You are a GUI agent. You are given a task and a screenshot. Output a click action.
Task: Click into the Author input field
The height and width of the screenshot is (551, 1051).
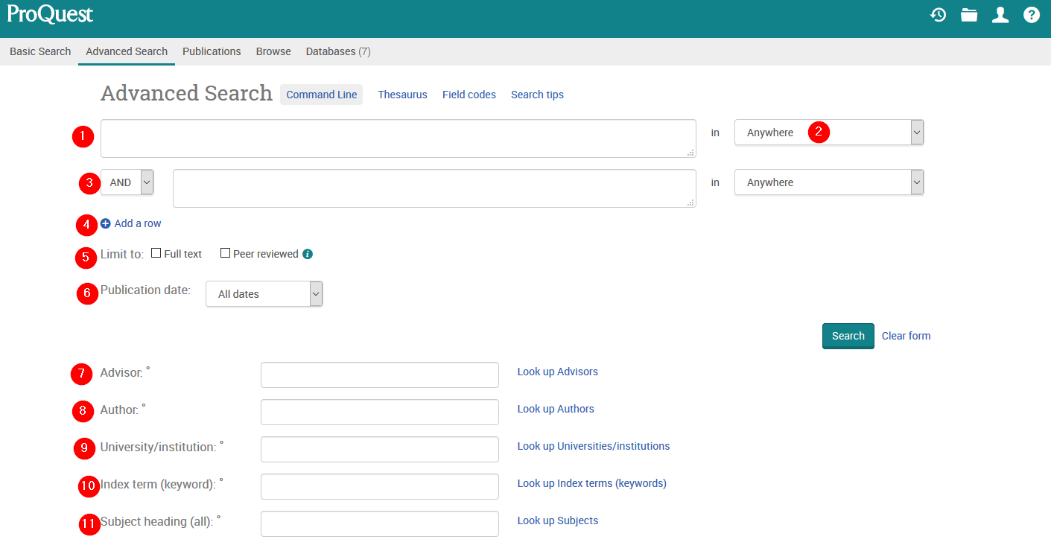(379, 412)
